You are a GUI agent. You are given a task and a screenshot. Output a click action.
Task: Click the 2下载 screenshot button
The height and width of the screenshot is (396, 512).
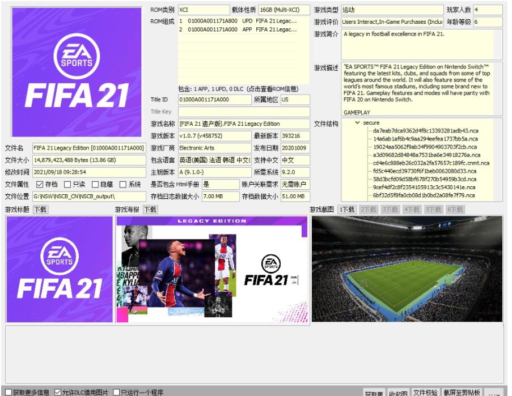[369, 210]
